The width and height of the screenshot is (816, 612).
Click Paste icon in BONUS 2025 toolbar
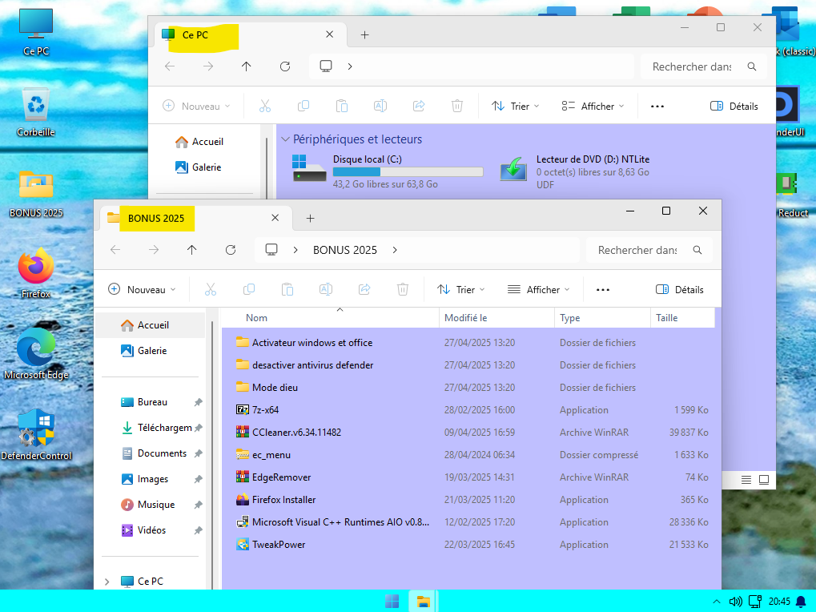(287, 289)
